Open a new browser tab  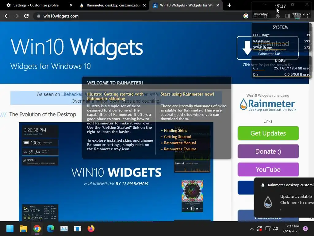point(229,5)
